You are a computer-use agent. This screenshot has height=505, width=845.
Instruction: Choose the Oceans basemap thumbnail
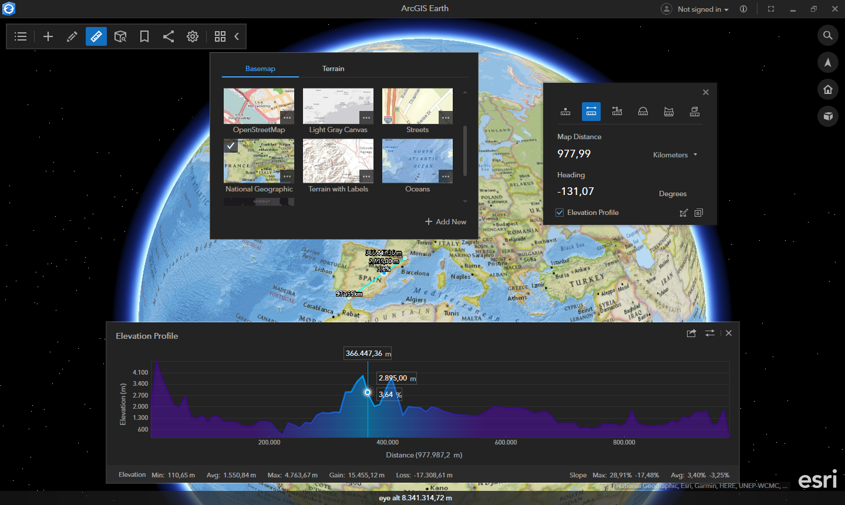[417, 161]
